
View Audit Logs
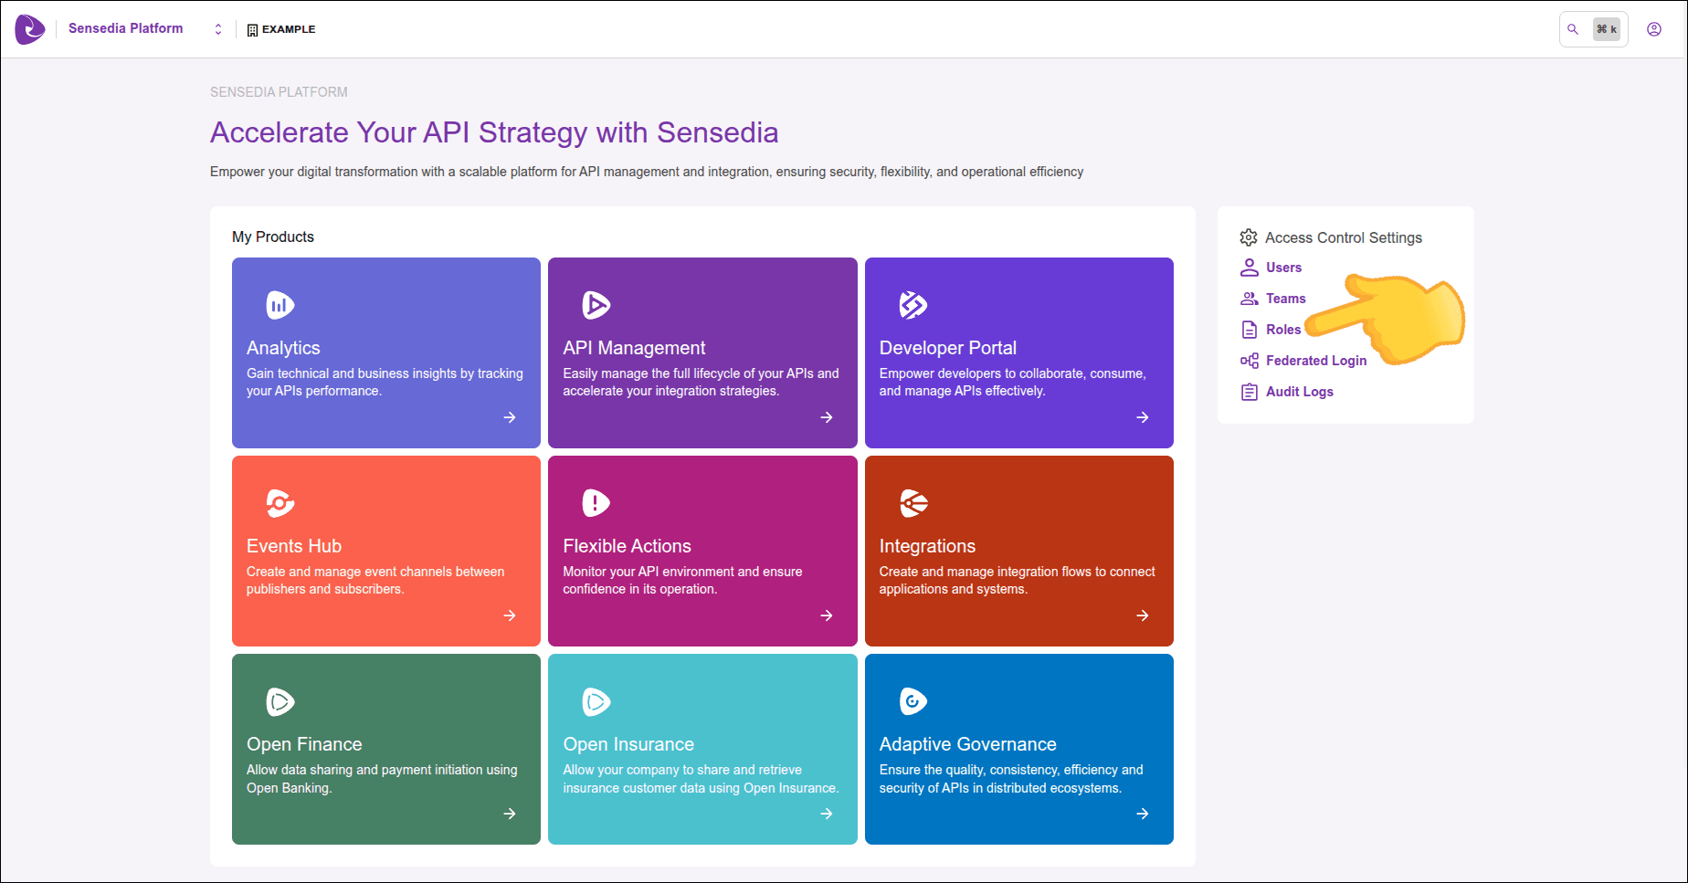coord(1299,392)
